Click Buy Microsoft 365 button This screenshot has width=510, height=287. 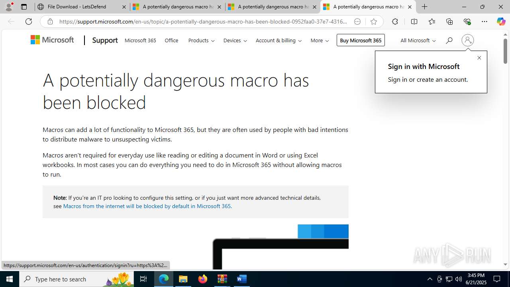tap(361, 40)
